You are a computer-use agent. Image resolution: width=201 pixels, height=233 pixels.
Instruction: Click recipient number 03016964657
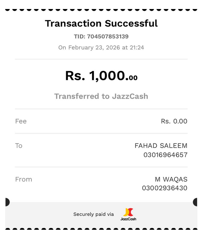[166, 155]
